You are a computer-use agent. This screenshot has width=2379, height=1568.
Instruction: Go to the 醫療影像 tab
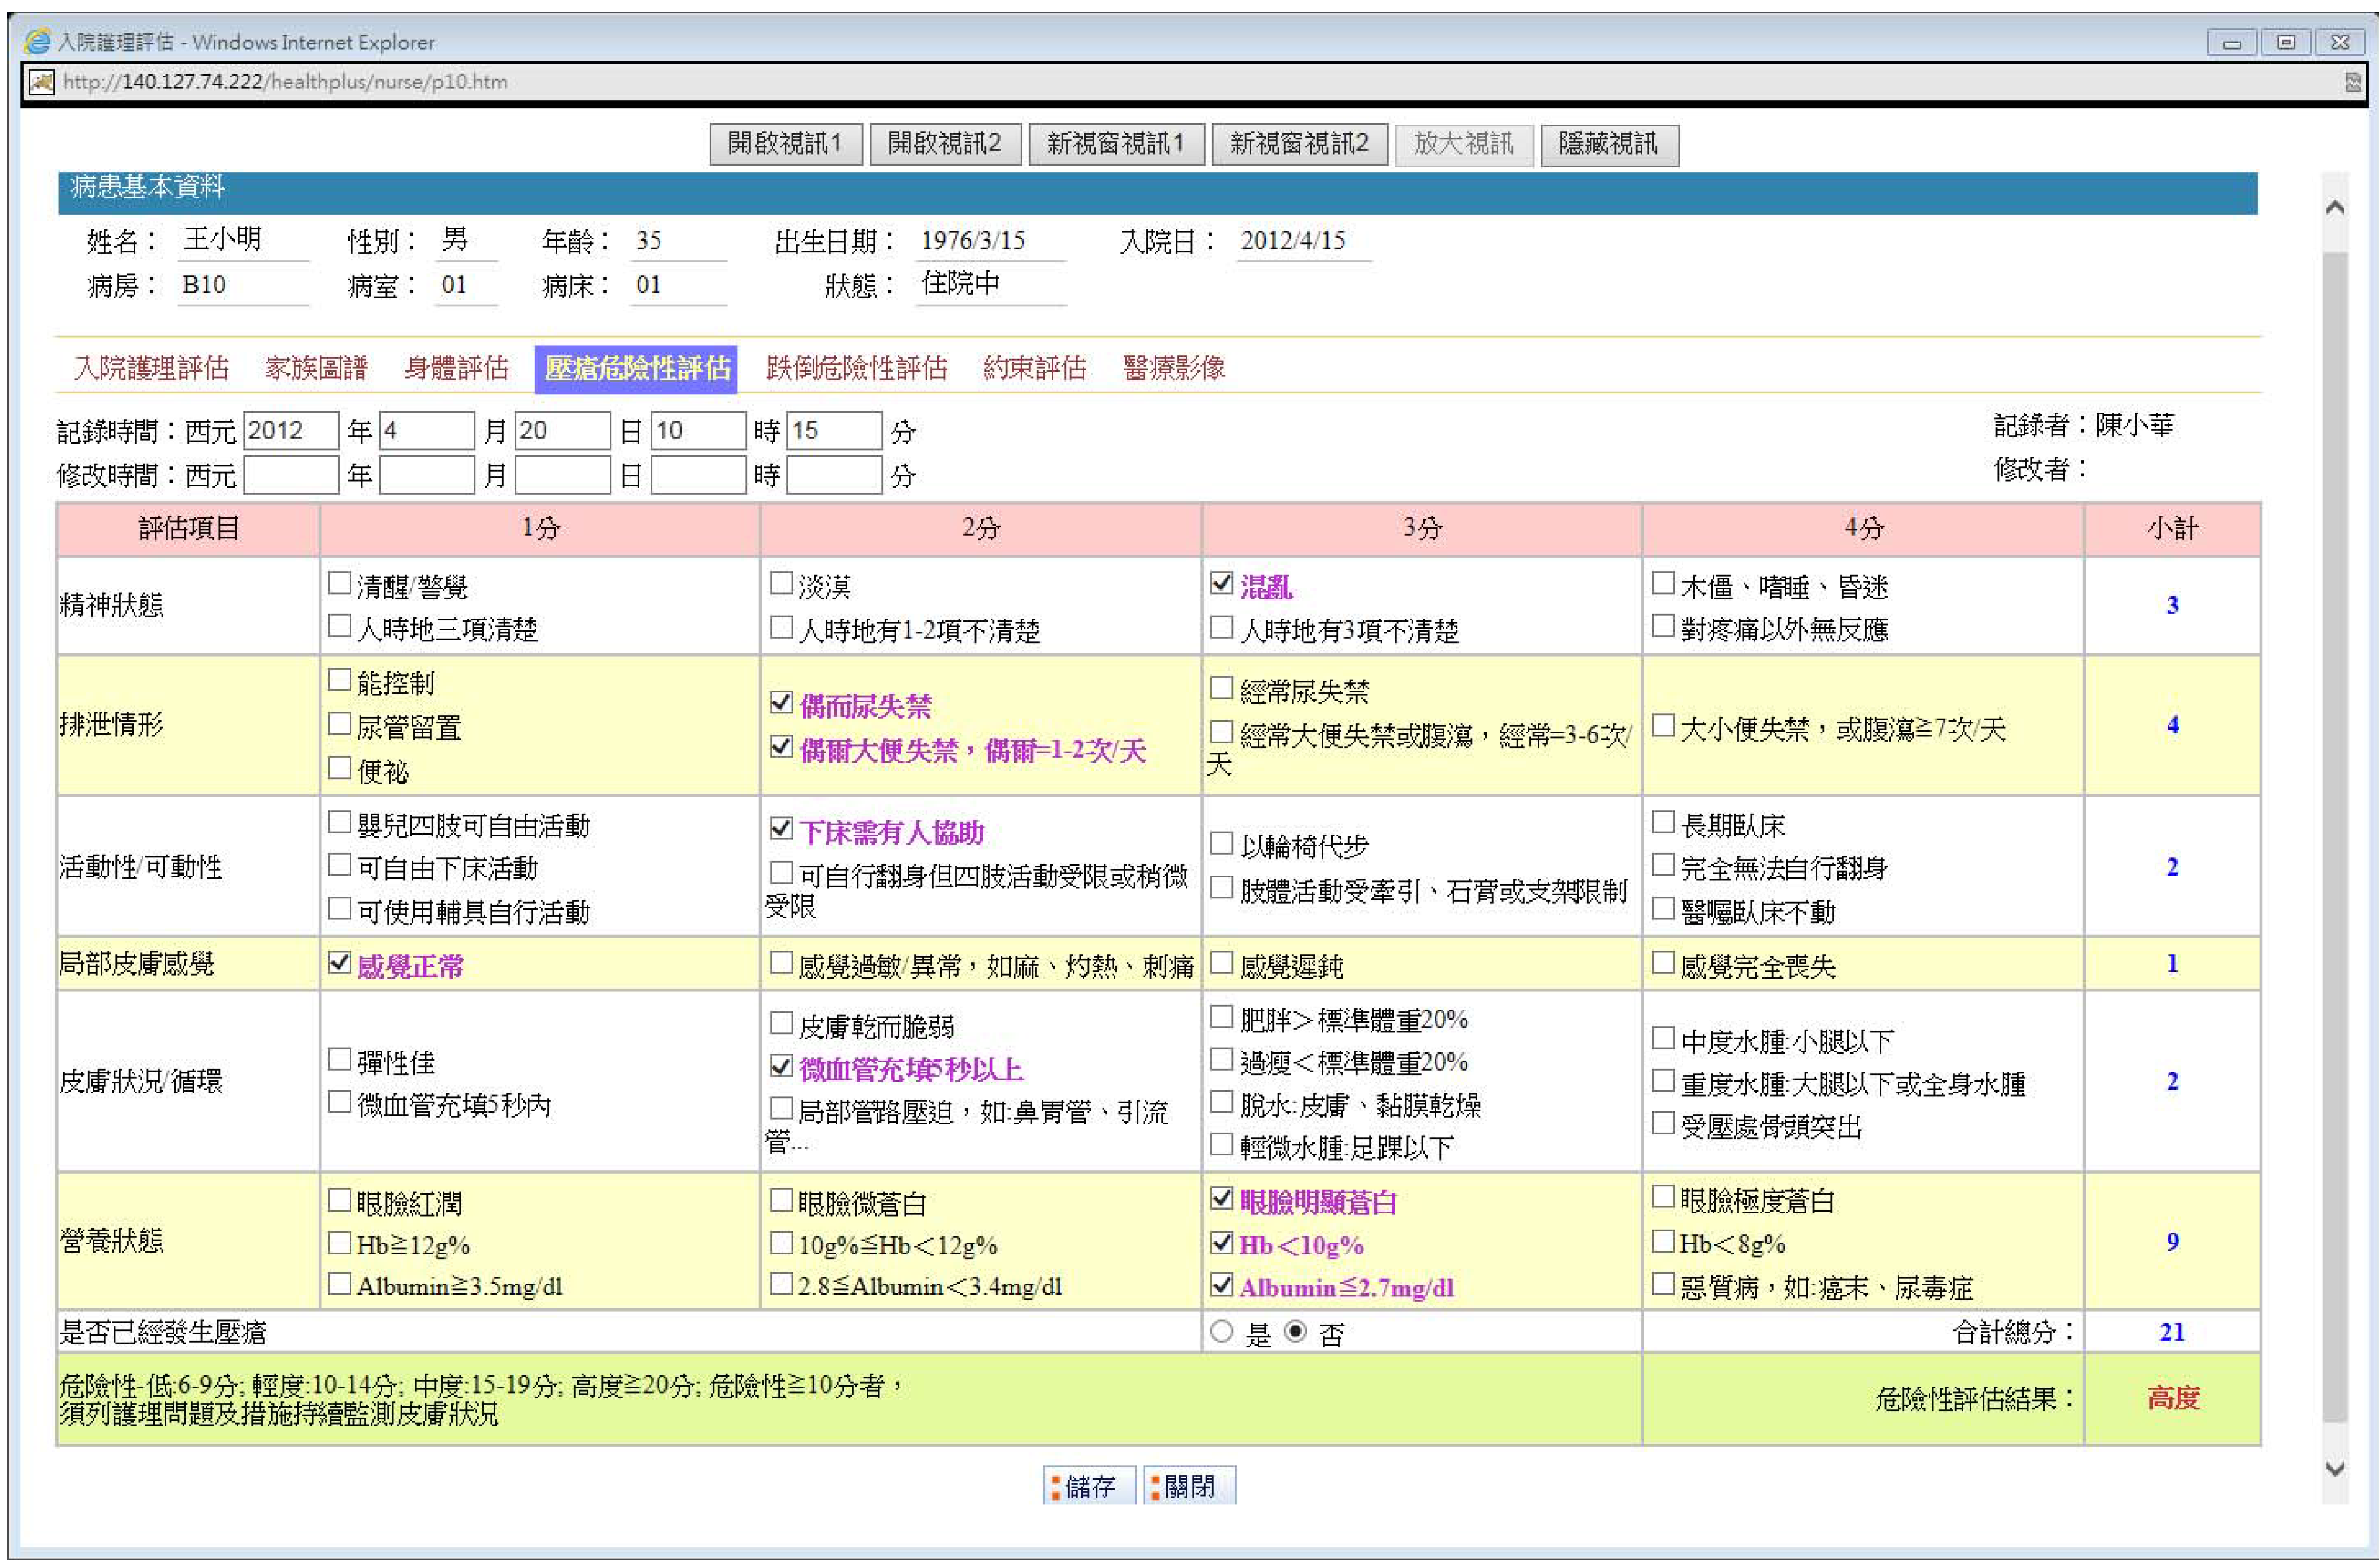pos(1172,368)
